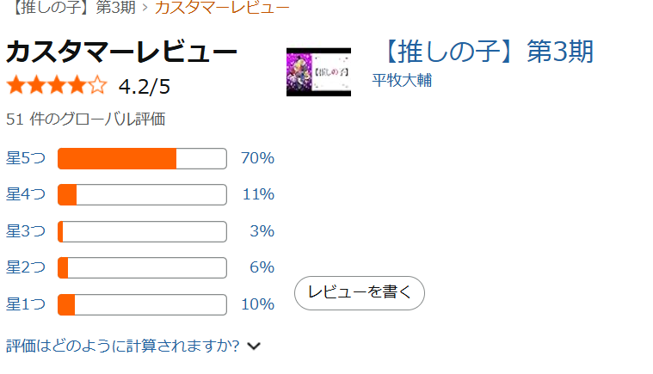653x374 pixels.
Task: Filter reviews by 星4つ label
Action: click(25, 194)
